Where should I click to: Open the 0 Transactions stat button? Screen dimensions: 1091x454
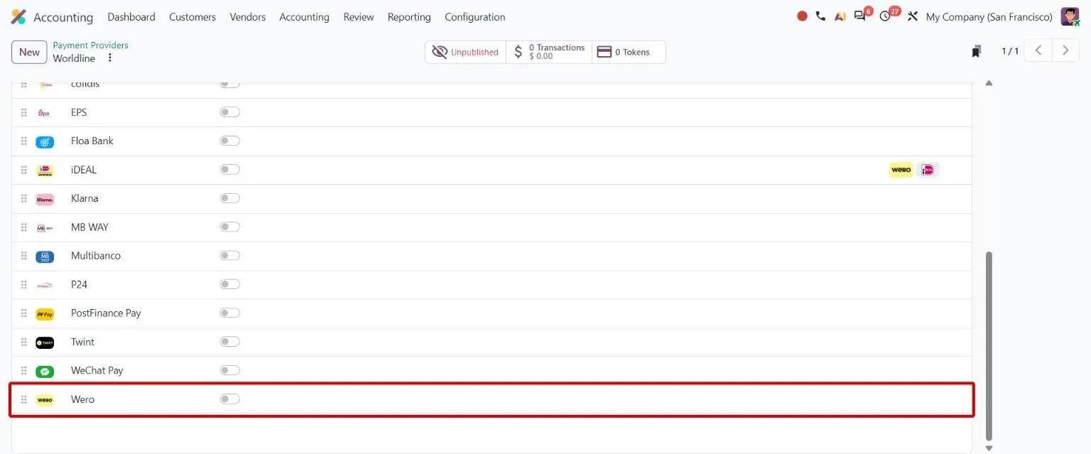tap(549, 52)
